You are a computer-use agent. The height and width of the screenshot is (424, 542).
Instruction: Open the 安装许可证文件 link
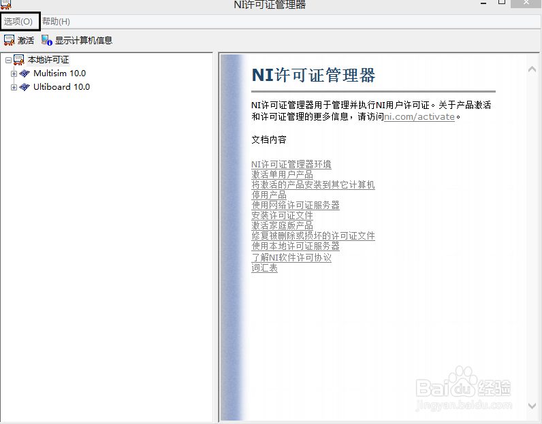click(282, 215)
